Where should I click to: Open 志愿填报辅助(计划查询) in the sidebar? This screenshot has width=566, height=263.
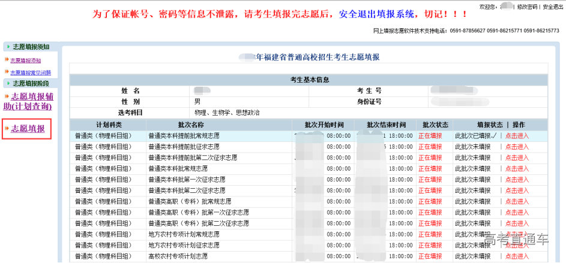[x=30, y=101]
